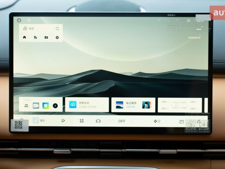Open the favorites folder shortcut icon
The width and height of the screenshot is (225, 169).
tap(46, 37)
